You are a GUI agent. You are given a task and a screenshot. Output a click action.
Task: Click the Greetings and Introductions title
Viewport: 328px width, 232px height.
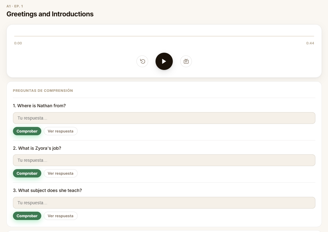(50, 14)
